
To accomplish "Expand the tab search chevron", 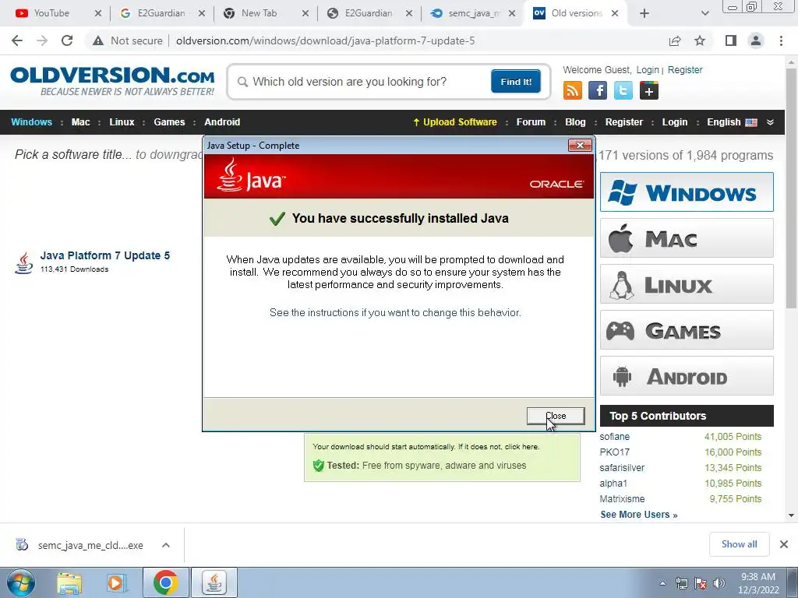I will (704, 14).
